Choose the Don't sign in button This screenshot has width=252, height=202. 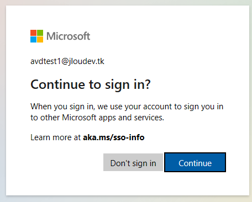pyautogui.click(x=133, y=162)
